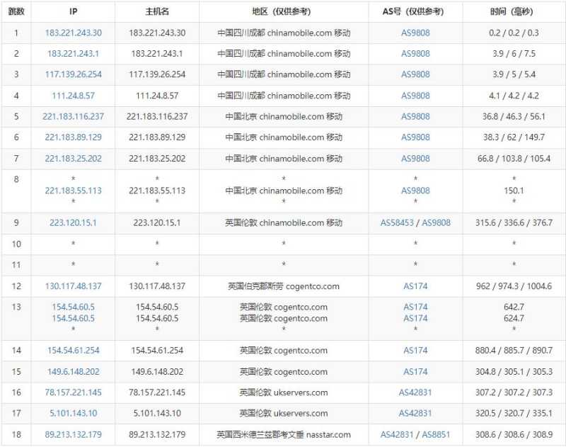
Task: Open IP link 221.183.55.113
Action: coord(74,191)
